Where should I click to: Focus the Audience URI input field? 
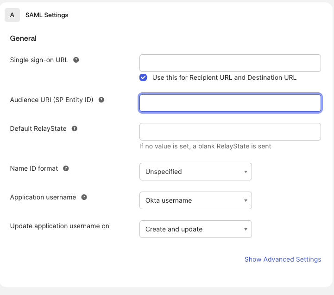[x=230, y=103]
